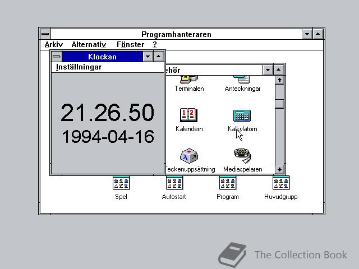Click the Klockan title bar

point(102,57)
